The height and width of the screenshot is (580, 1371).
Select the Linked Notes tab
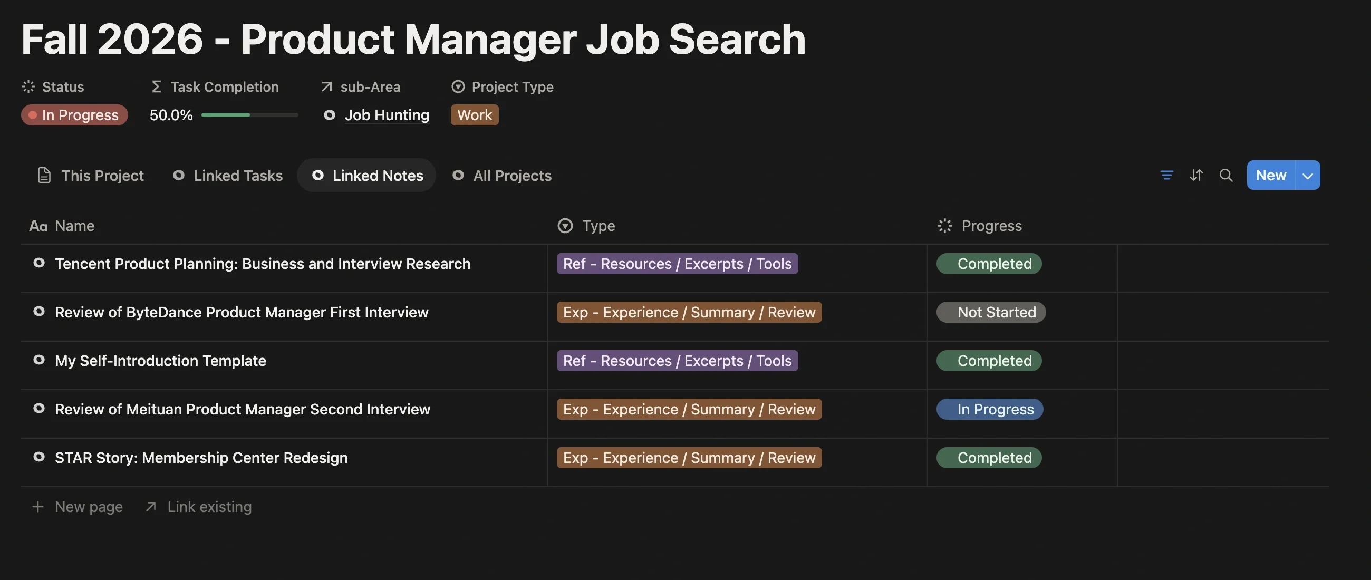coord(367,175)
